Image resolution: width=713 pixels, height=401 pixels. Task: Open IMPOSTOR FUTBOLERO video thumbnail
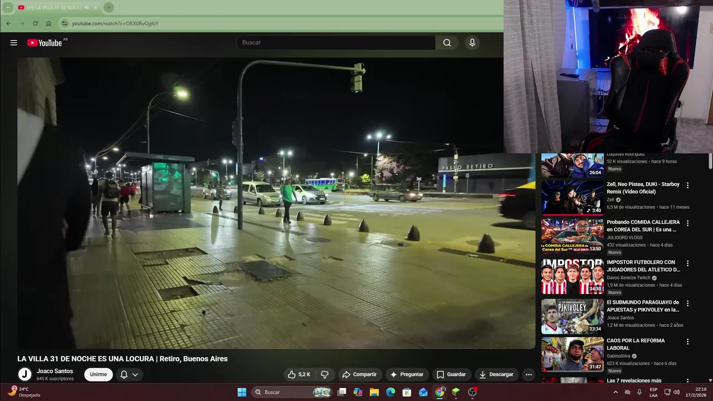click(573, 276)
